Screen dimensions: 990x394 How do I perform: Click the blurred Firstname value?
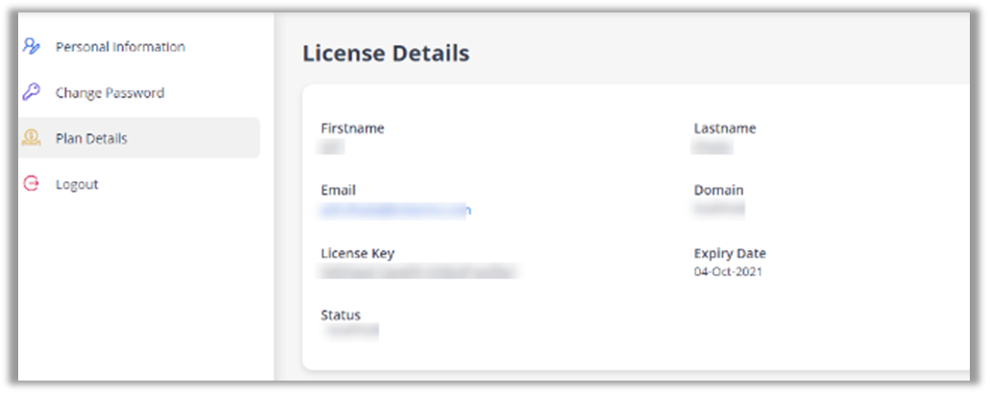click(x=332, y=147)
